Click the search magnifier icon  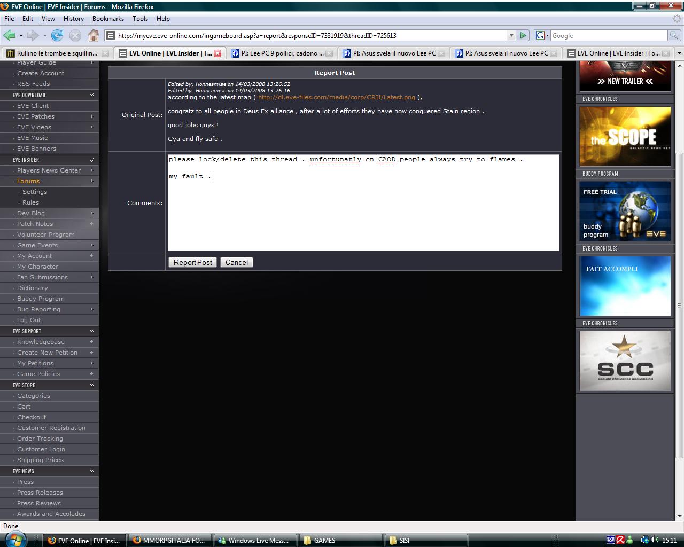pos(675,35)
